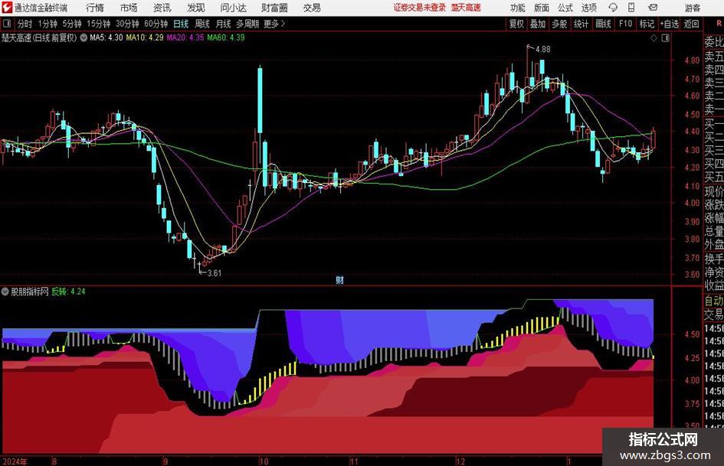Open F10 company info
Viewport: 724px width, 466px height.
[626, 24]
